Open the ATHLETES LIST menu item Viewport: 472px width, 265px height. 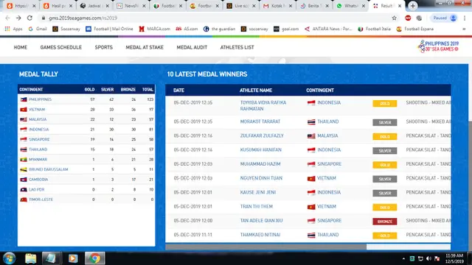tap(237, 47)
